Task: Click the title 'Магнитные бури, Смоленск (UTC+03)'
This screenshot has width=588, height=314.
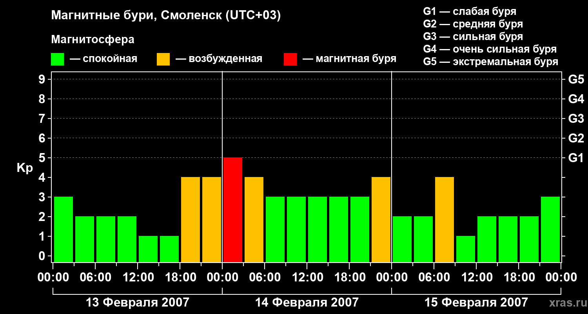Action: [x=166, y=16]
